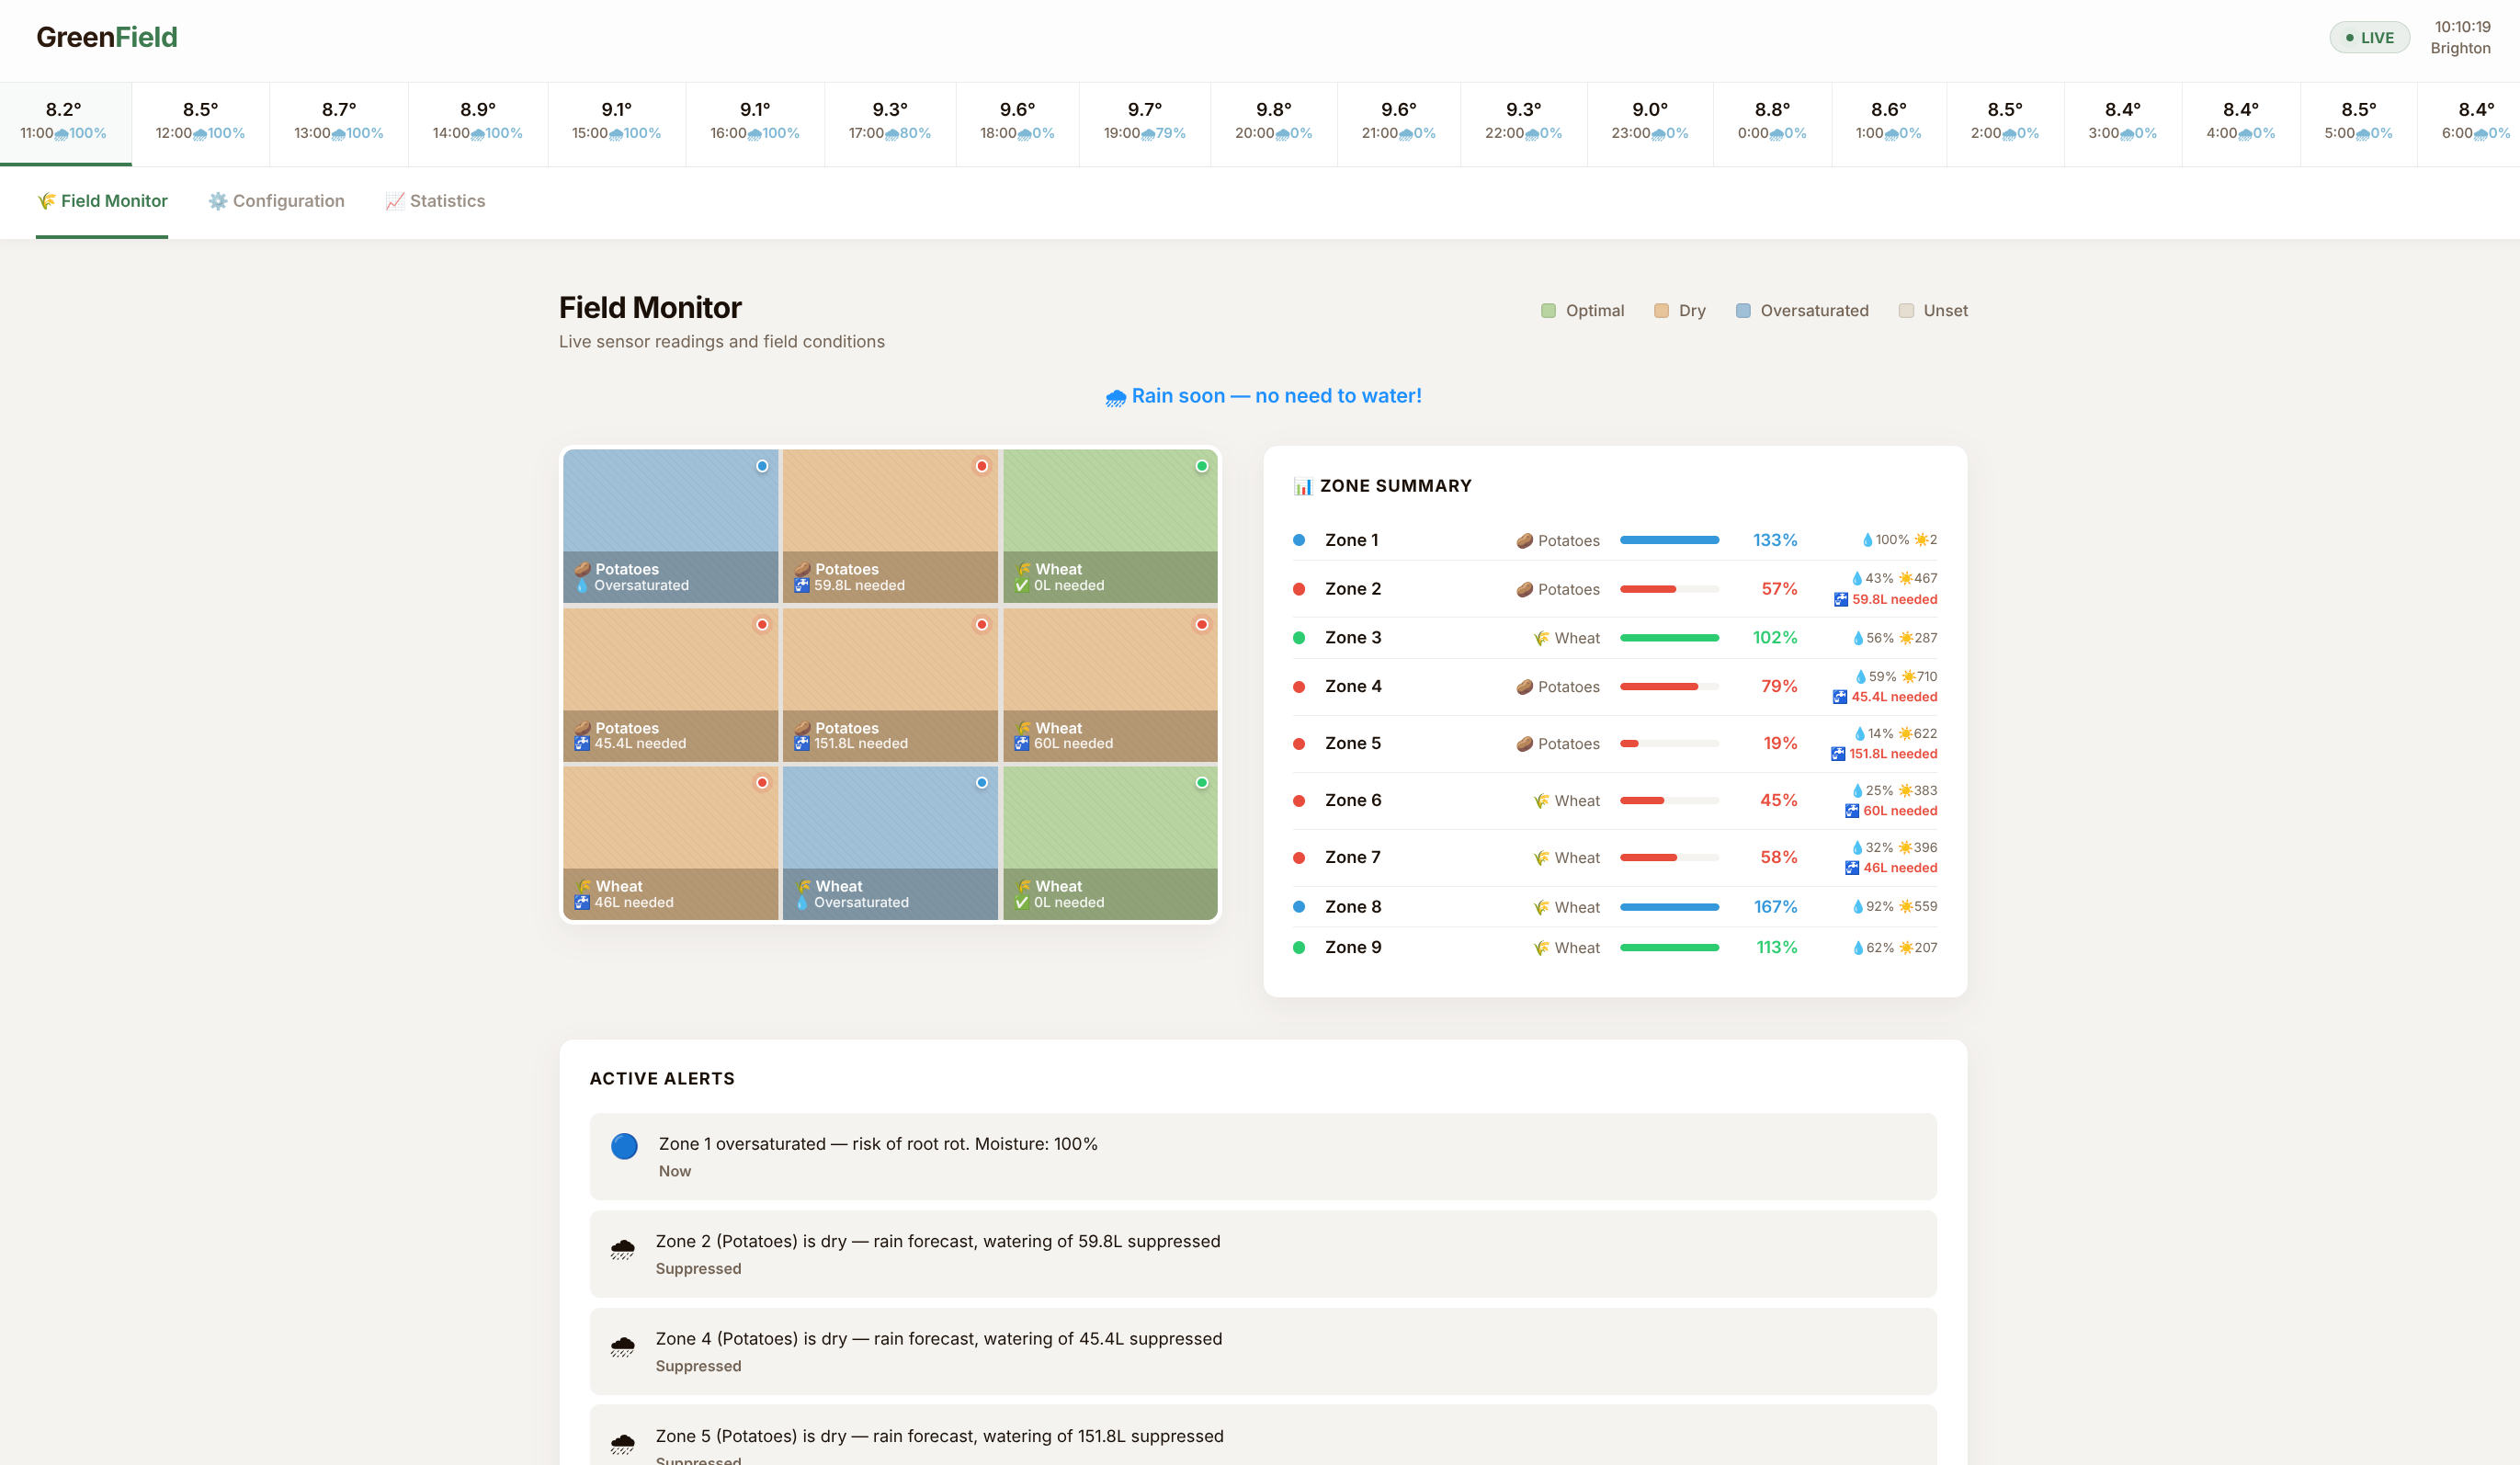Switch to the Field Monitor tab
Image resolution: width=2520 pixels, height=1465 pixels.
[x=102, y=201]
